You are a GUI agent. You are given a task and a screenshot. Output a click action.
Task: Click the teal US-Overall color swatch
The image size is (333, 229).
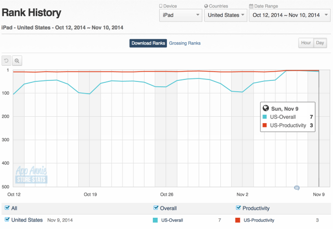point(156,220)
